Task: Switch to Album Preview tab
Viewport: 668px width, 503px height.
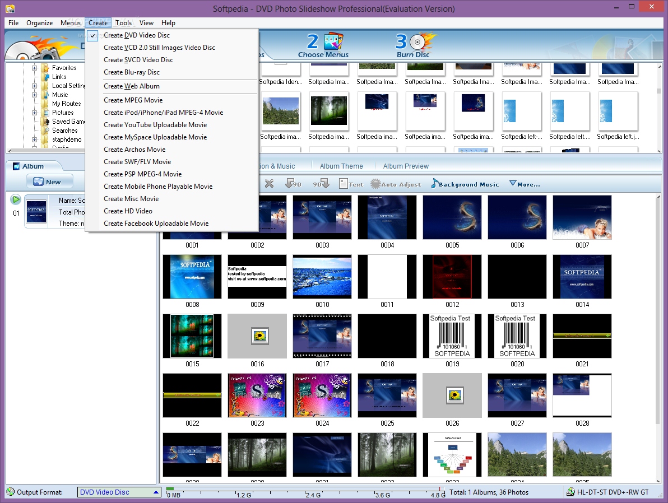Action: click(x=406, y=166)
